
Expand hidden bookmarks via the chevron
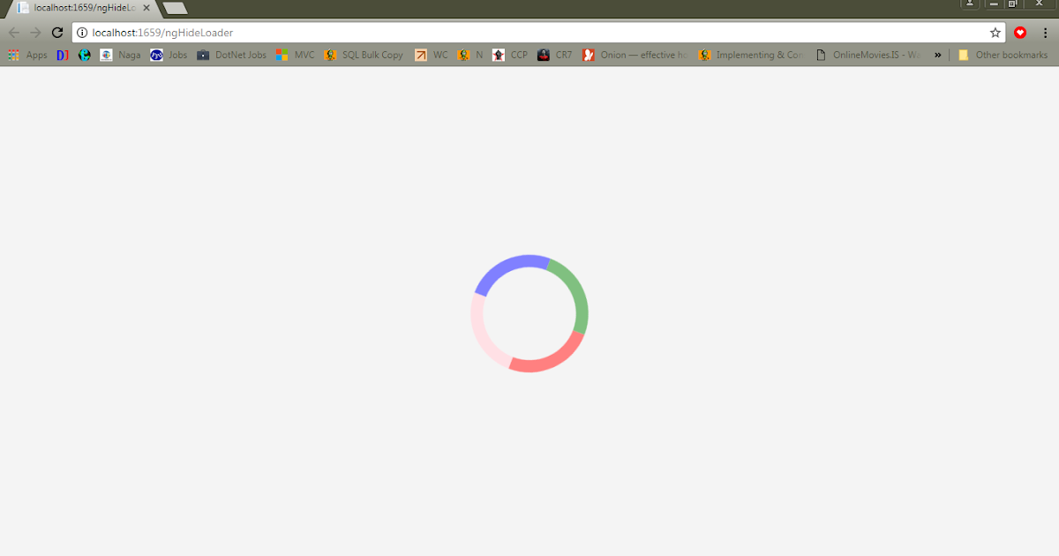pyautogui.click(x=937, y=55)
